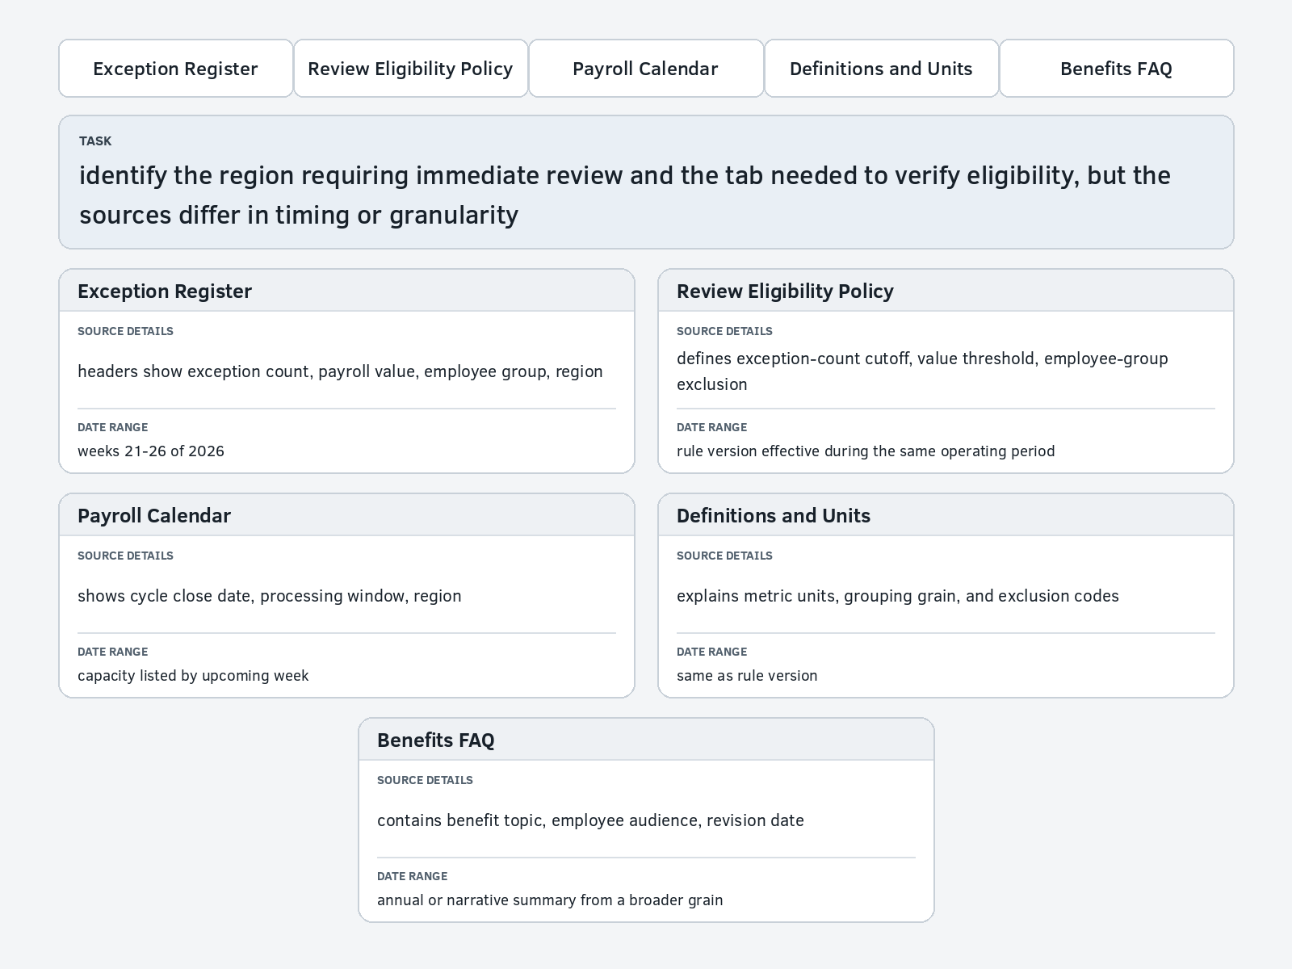Click the Benefits FAQ card heading
The width and height of the screenshot is (1292, 969).
click(x=436, y=740)
